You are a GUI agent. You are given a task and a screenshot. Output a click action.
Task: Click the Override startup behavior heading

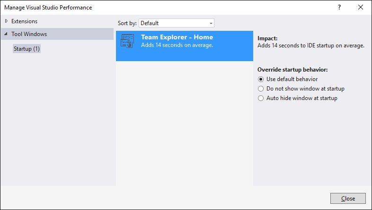pos(292,70)
